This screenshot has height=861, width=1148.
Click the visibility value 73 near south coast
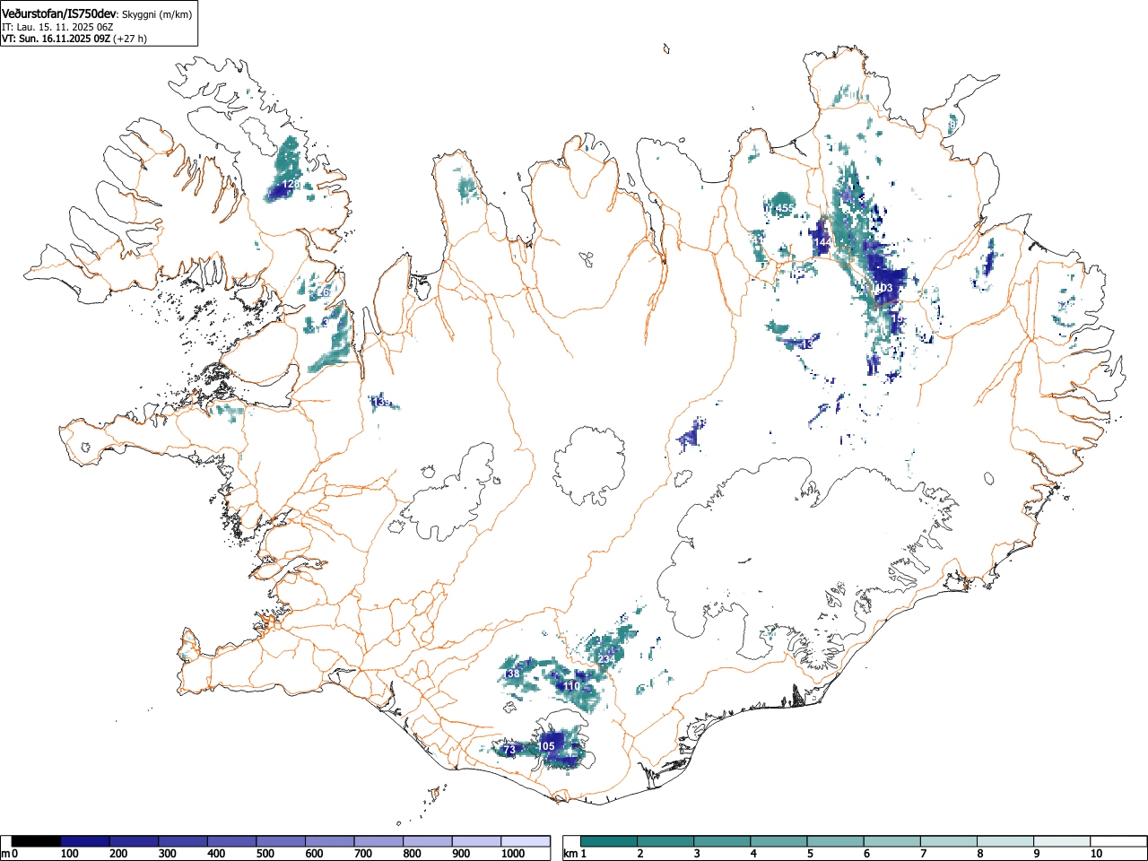tap(509, 750)
